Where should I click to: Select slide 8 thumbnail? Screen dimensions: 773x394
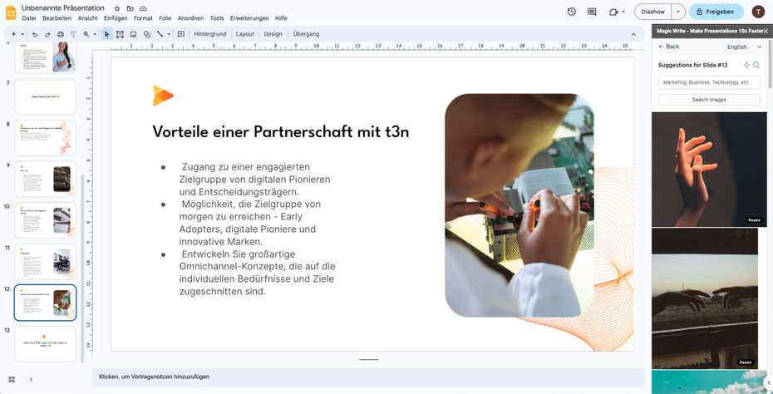point(46,138)
